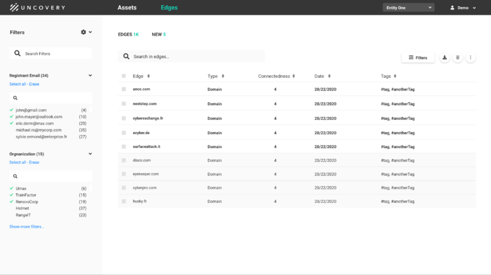Image resolution: width=491 pixels, height=275 pixels.
Task: Check the surfaceattack.it row checkbox
Action: (123, 147)
